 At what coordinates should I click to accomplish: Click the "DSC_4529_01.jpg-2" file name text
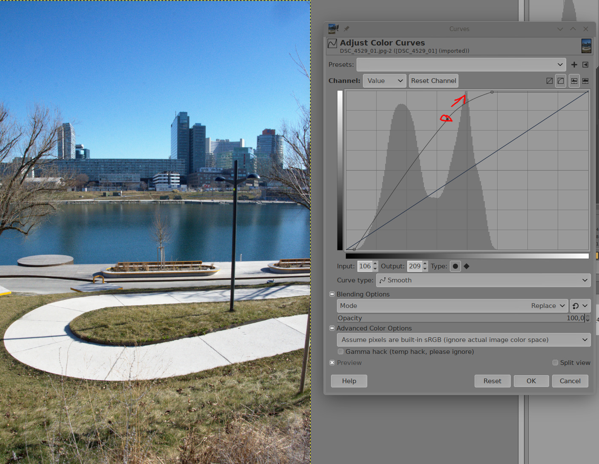click(x=366, y=51)
